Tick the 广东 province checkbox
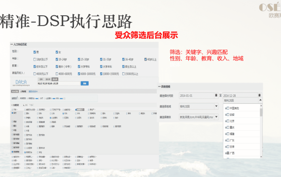The height and width of the screenshot is (177, 281). click(228, 140)
